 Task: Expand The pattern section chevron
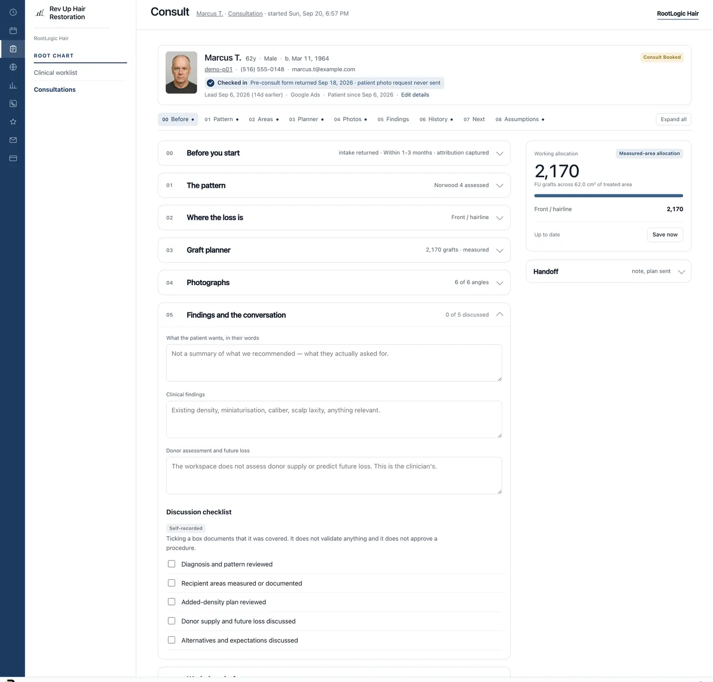coord(500,186)
